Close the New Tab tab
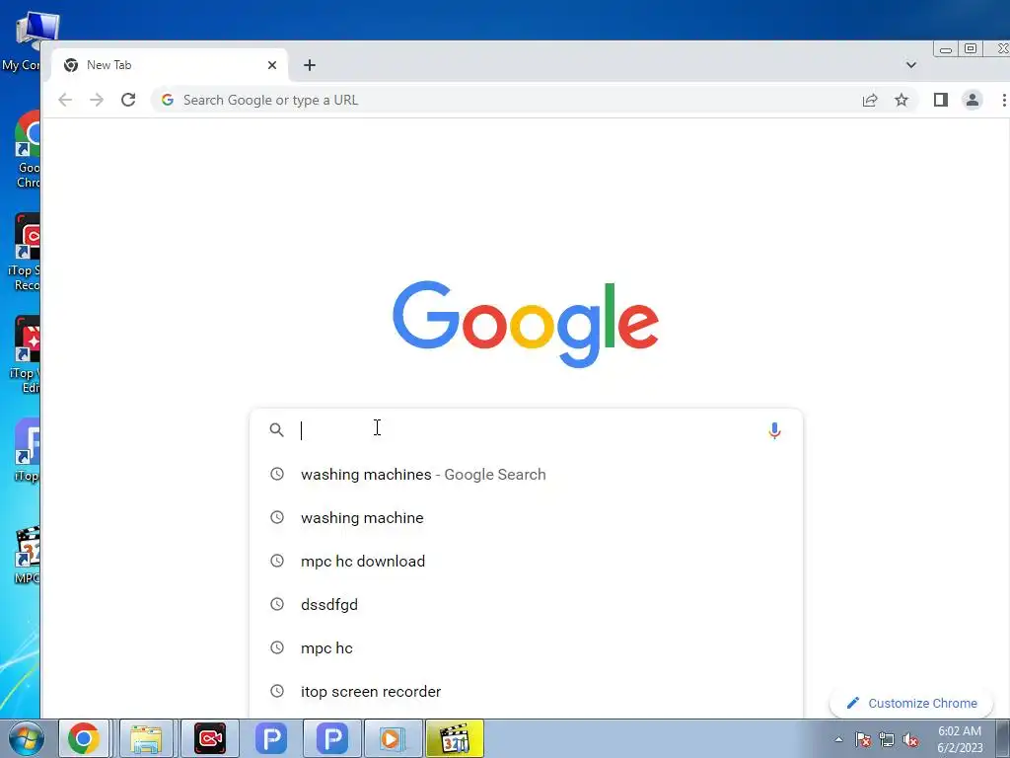Screen dimensions: 1010x758 point(272,65)
